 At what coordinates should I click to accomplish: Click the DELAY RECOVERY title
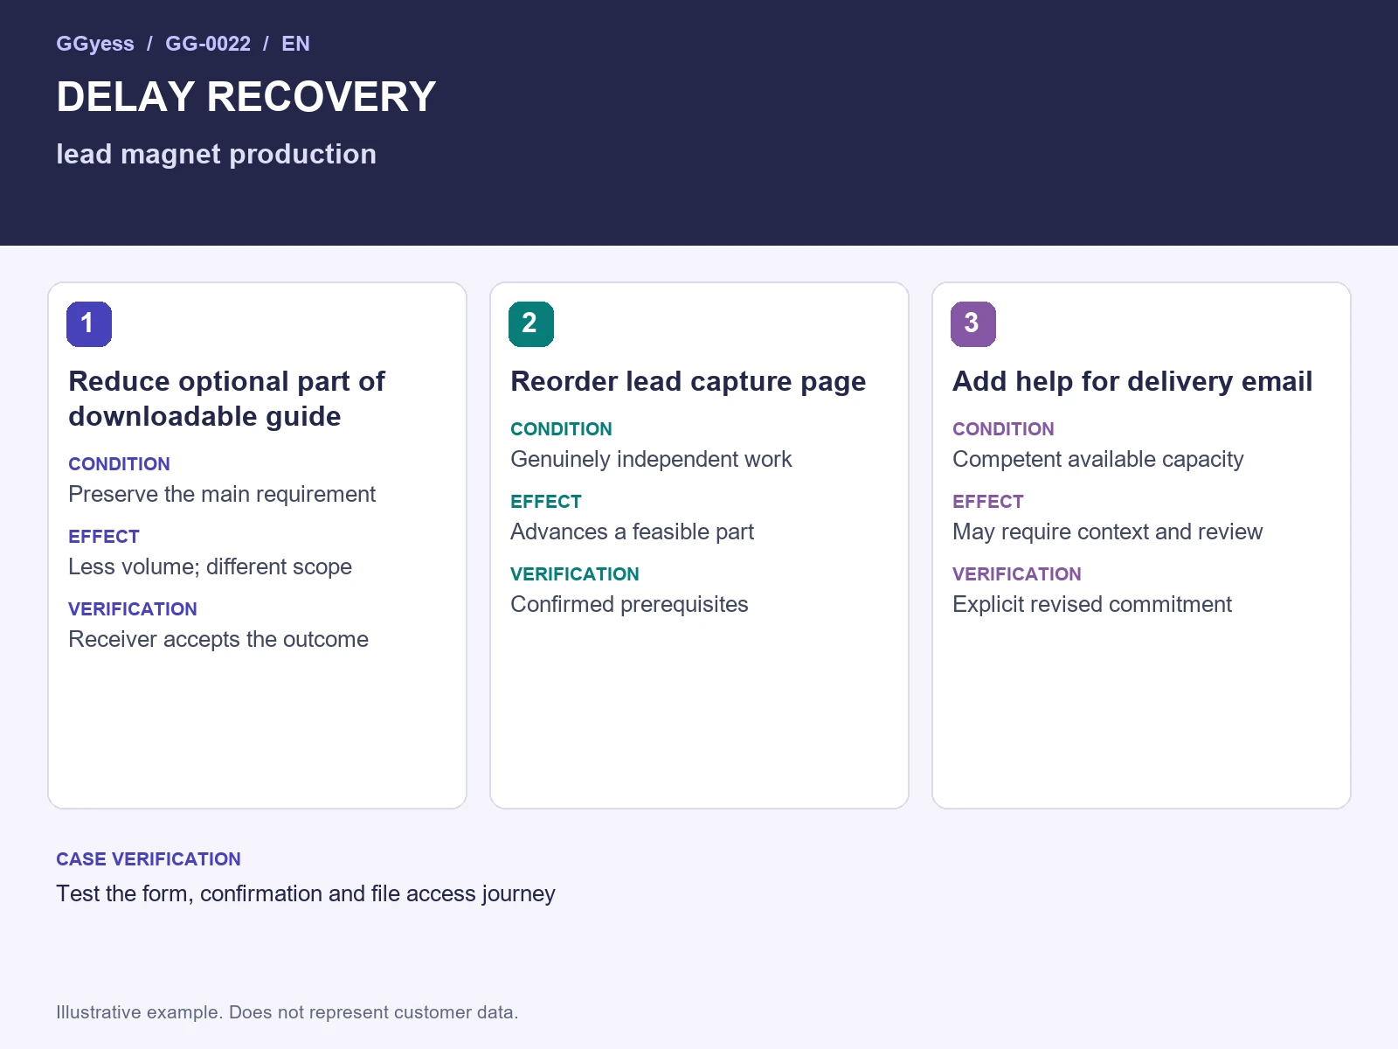(x=246, y=96)
